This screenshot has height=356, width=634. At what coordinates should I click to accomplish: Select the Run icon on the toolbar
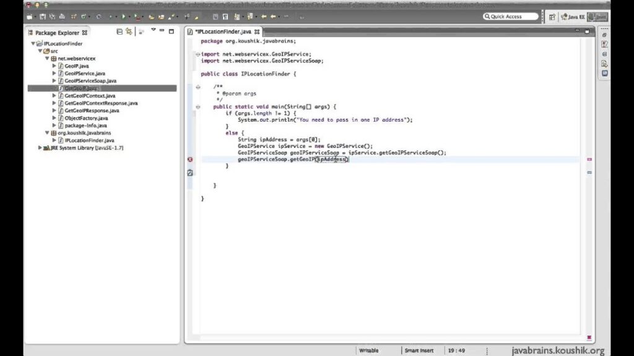coord(123,17)
